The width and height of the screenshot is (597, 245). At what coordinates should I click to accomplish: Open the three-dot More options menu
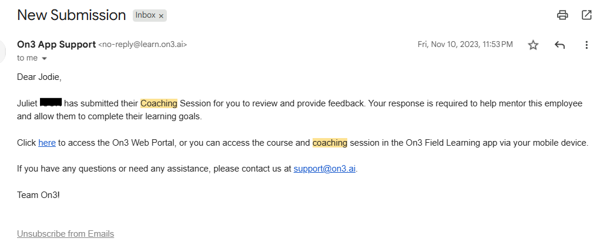586,45
